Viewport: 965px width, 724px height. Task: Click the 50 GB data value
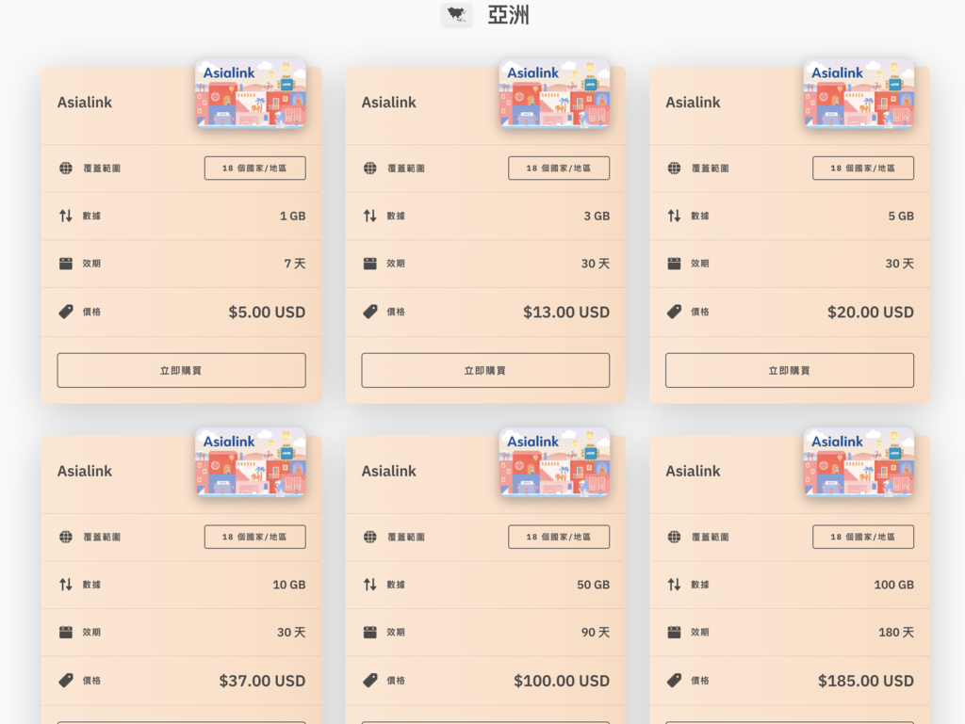pos(594,585)
